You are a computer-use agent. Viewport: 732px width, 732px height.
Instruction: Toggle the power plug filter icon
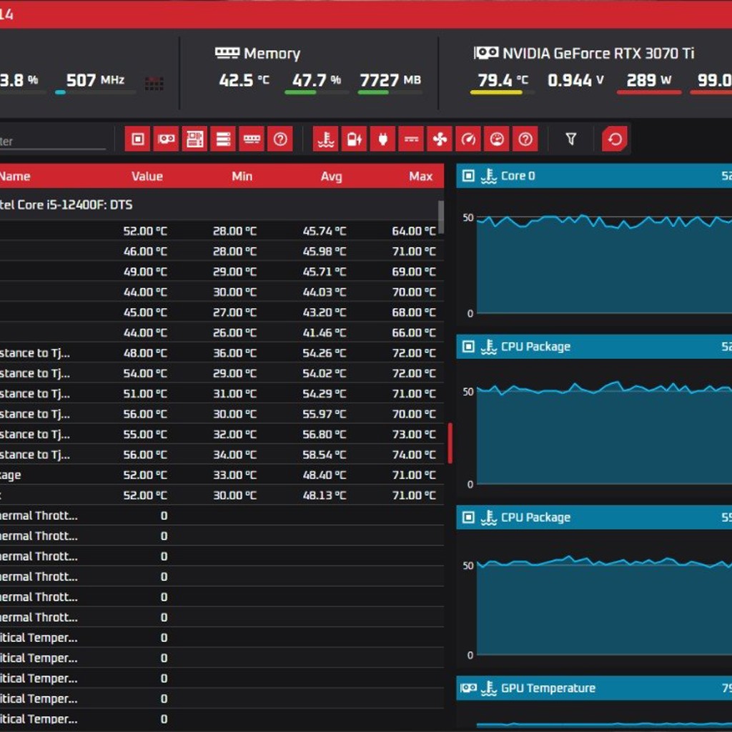coord(383,139)
